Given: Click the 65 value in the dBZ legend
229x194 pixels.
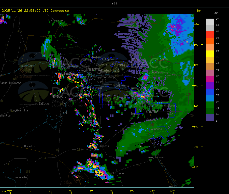Looking at the screenshot, I should pos(217,31).
